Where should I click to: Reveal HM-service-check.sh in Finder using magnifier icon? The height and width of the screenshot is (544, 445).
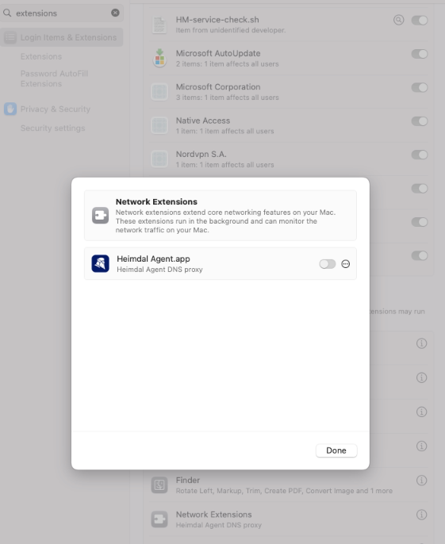(x=398, y=20)
